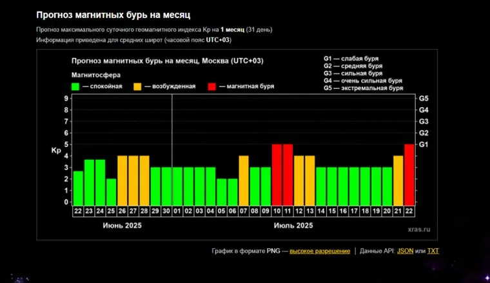Screen dimensions: 490x283
Task: Click the G5 label on right axis
Action: pos(424,99)
